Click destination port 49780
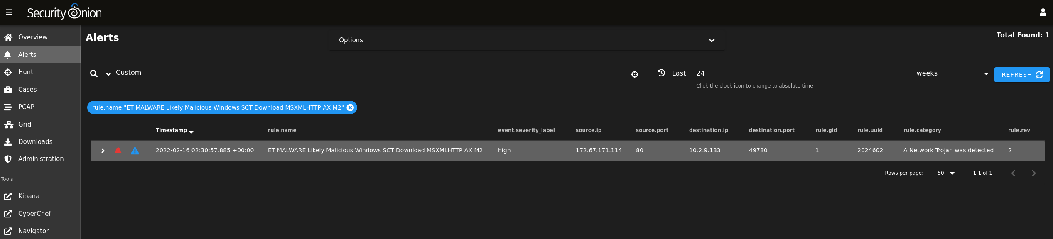This screenshot has height=239, width=1053. 758,151
